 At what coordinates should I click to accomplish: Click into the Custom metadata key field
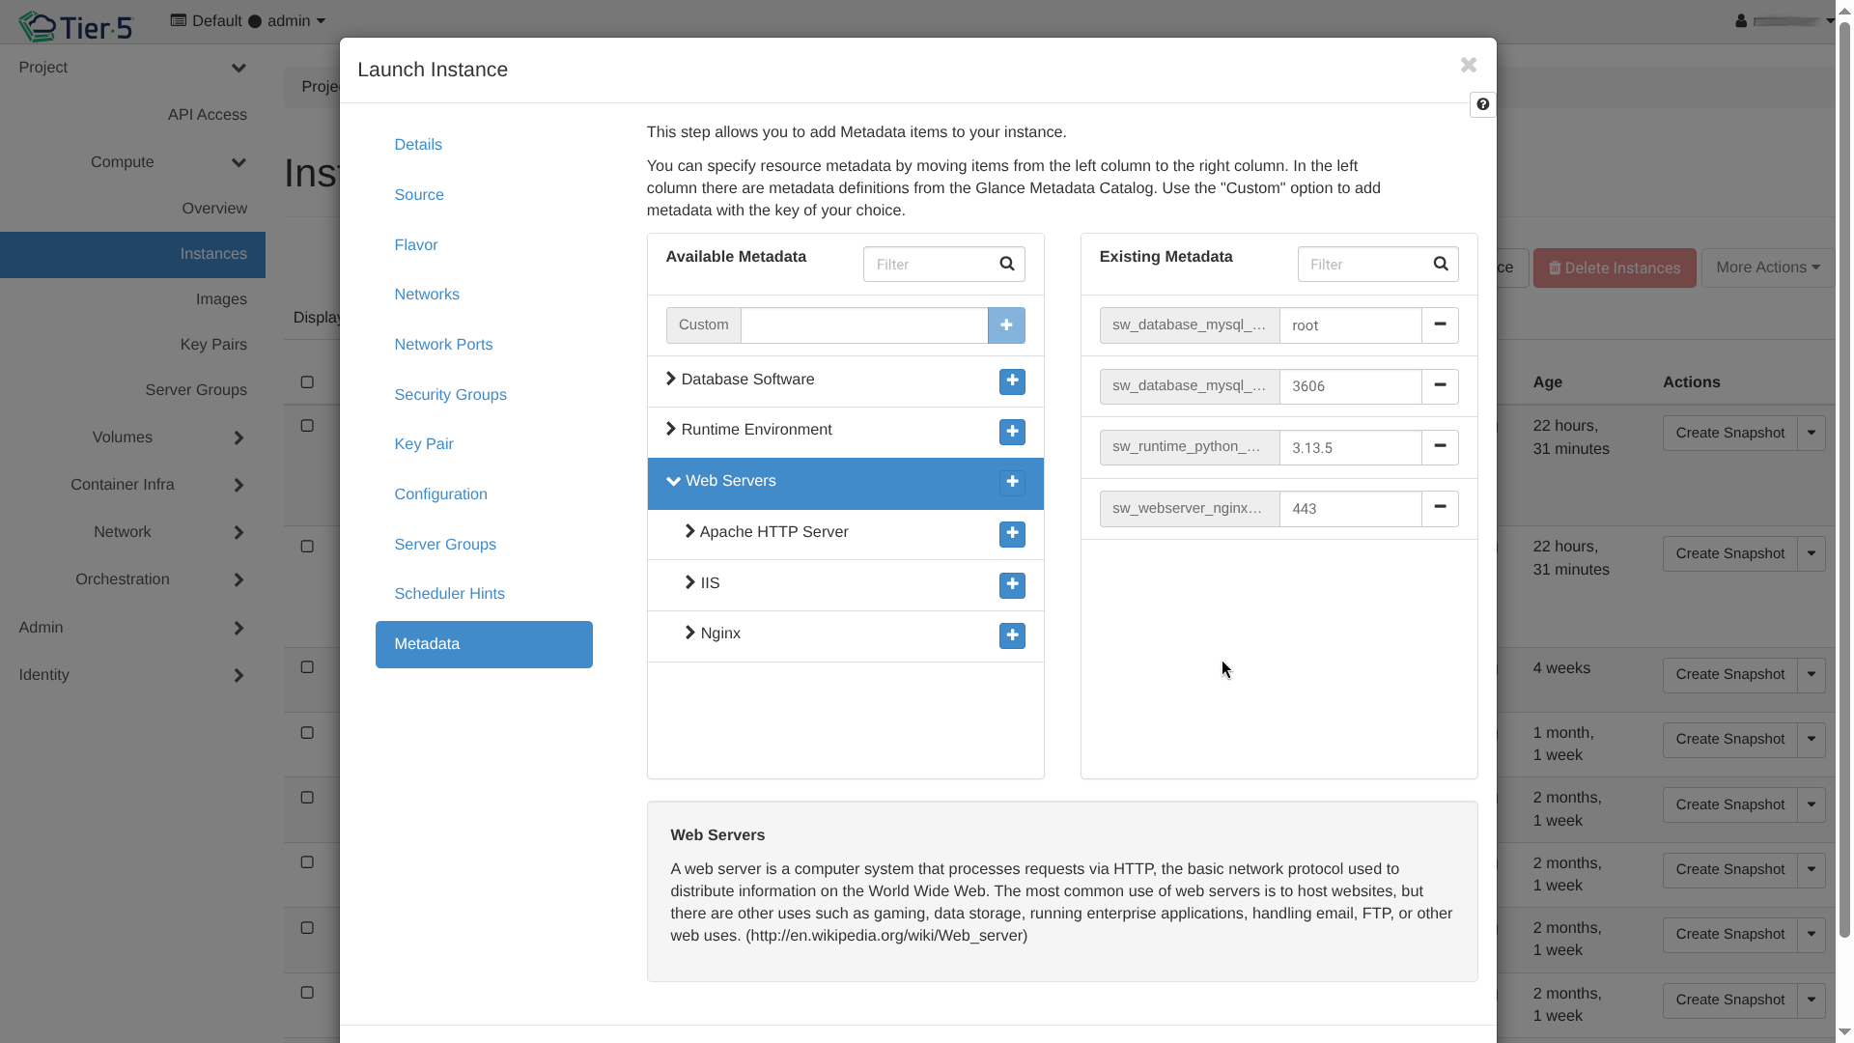863,325
